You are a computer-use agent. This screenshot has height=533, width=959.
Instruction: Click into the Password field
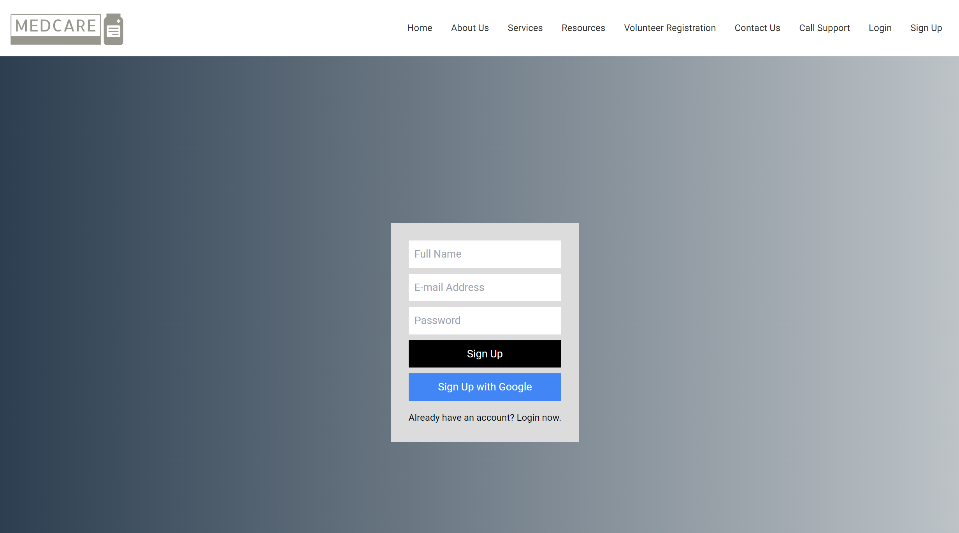point(485,320)
